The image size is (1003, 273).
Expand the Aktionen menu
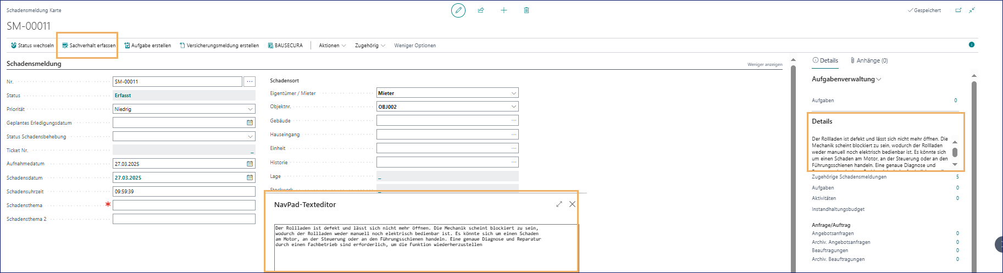pyautogui.click(x=332, y=46)
